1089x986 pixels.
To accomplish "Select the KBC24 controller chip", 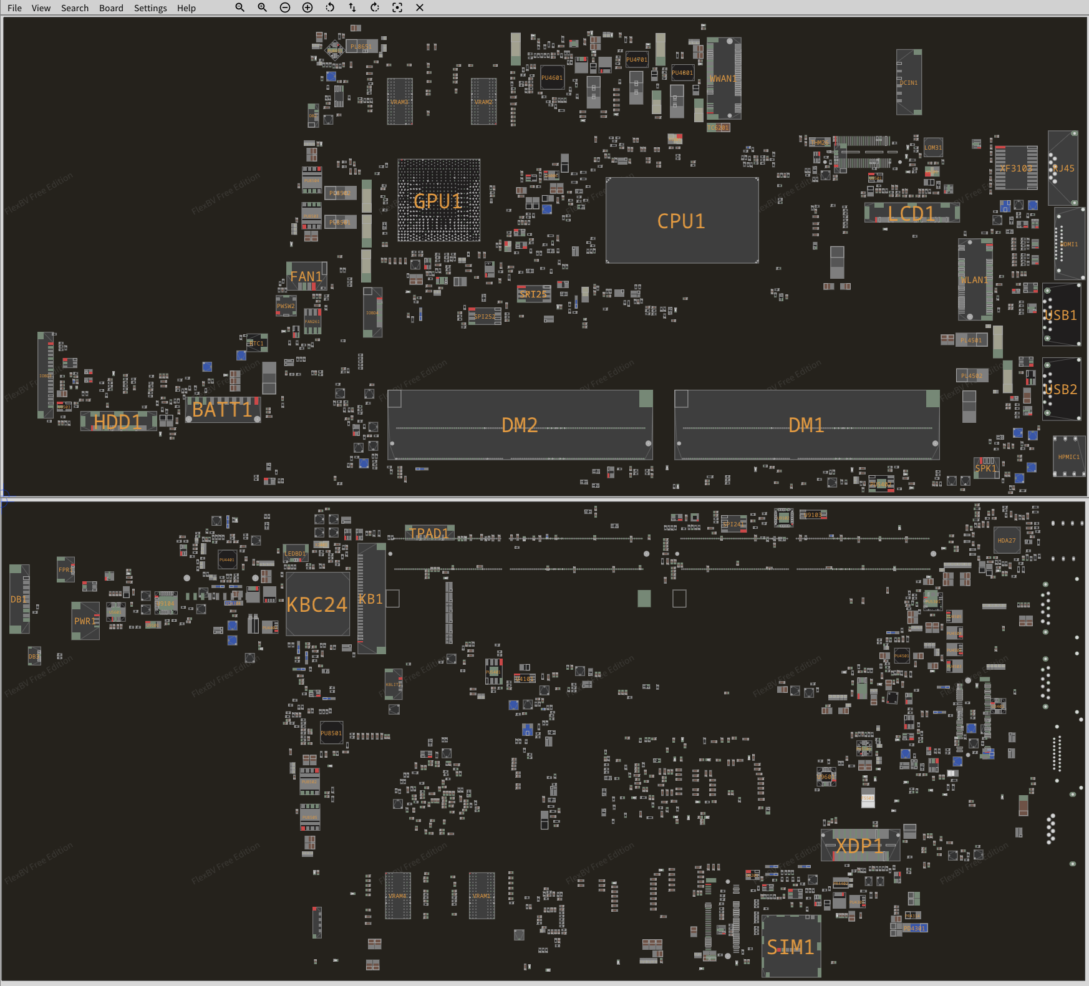I will tap(317, 604).
